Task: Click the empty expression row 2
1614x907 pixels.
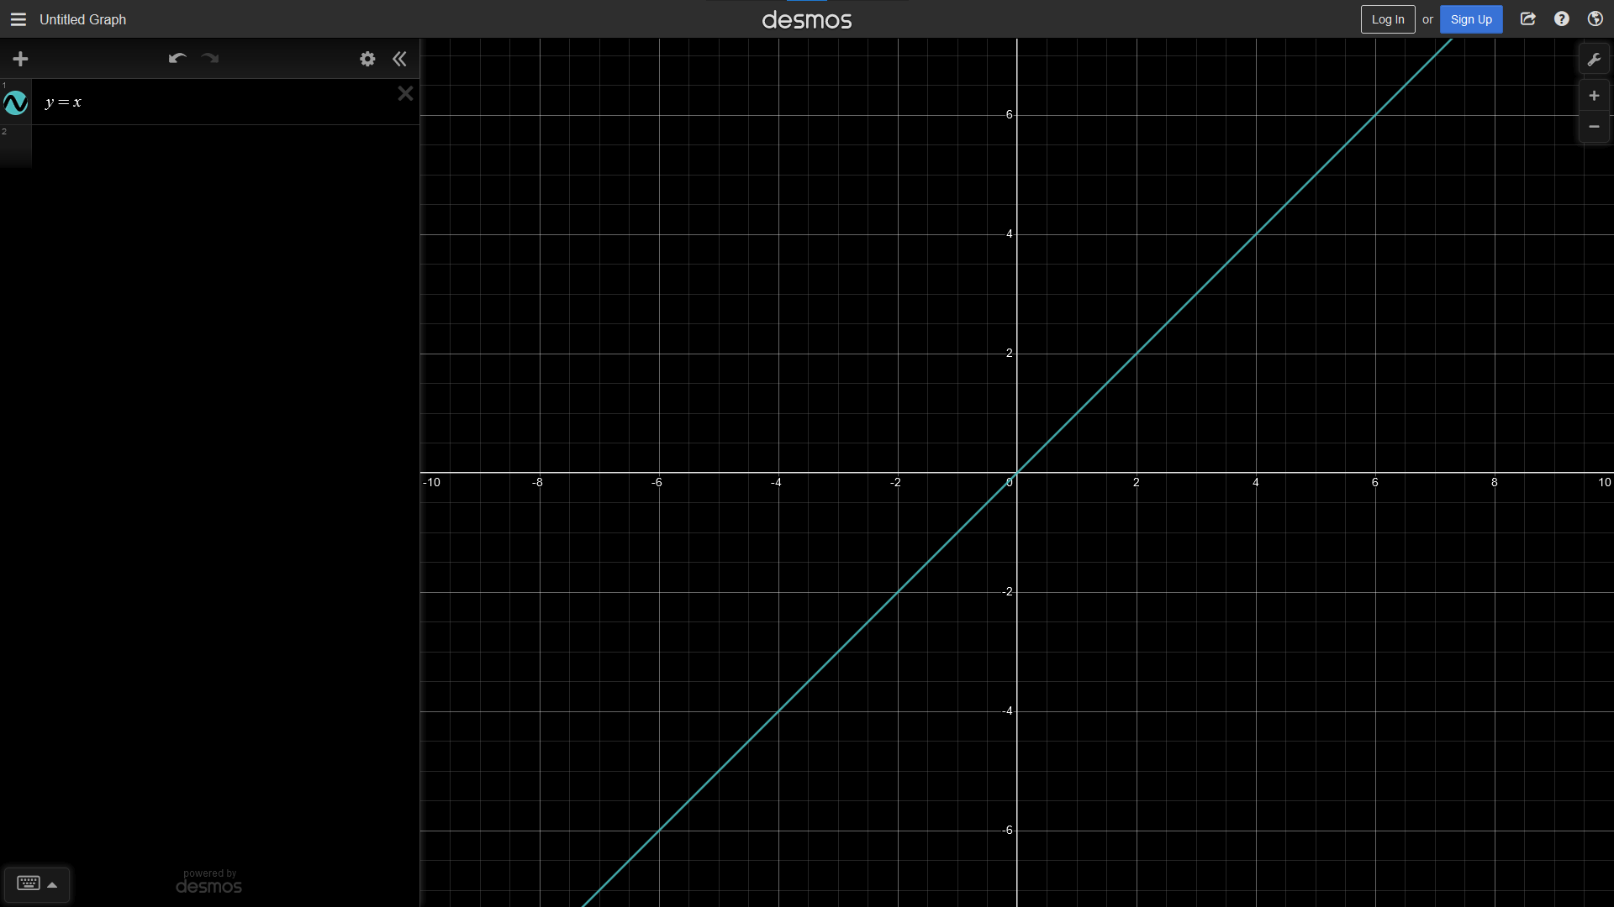Action: click(225, 146)
